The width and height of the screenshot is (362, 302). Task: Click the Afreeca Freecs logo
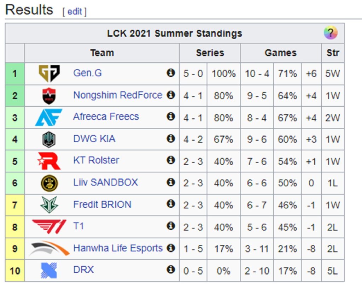[49, 117]
